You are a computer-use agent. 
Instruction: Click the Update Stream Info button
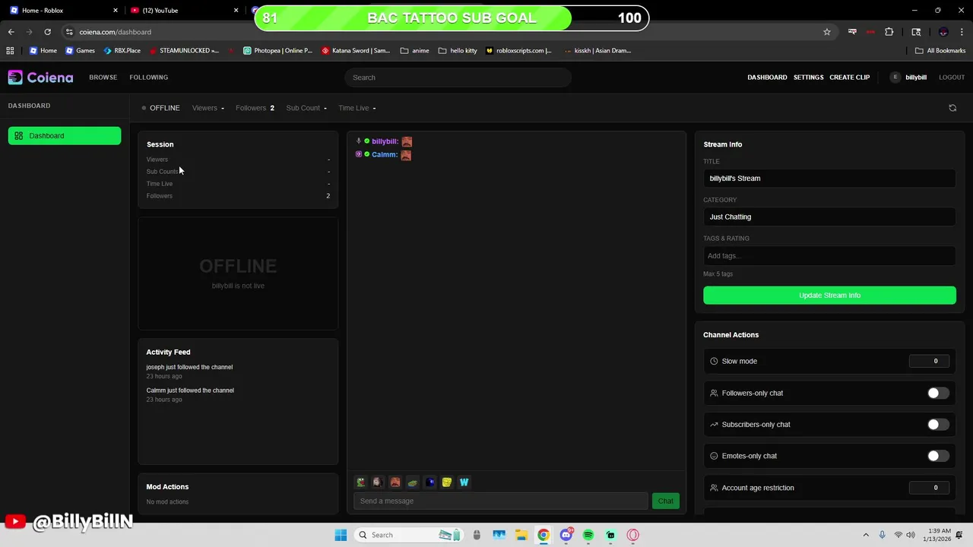point(829,296)
